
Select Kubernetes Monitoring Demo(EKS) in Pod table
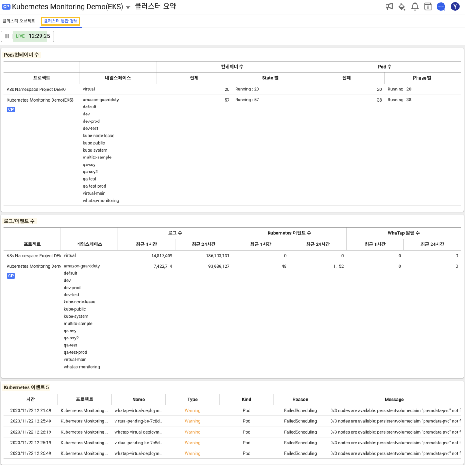tap(40, 100)
